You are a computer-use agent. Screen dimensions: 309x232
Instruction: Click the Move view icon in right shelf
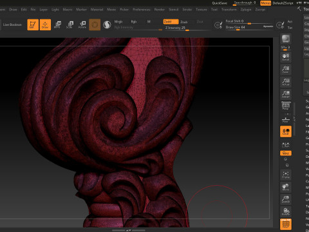pyautogui.click(x=286, y=187)
